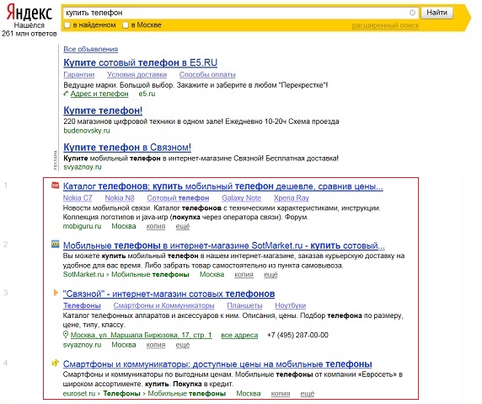Clear the search field with the X icon

pos(413,13)
